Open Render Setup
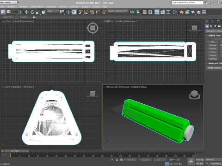Image resolution: width=222 pixels, height=166 pixels. pyautogui.click(x=182, y=12)
